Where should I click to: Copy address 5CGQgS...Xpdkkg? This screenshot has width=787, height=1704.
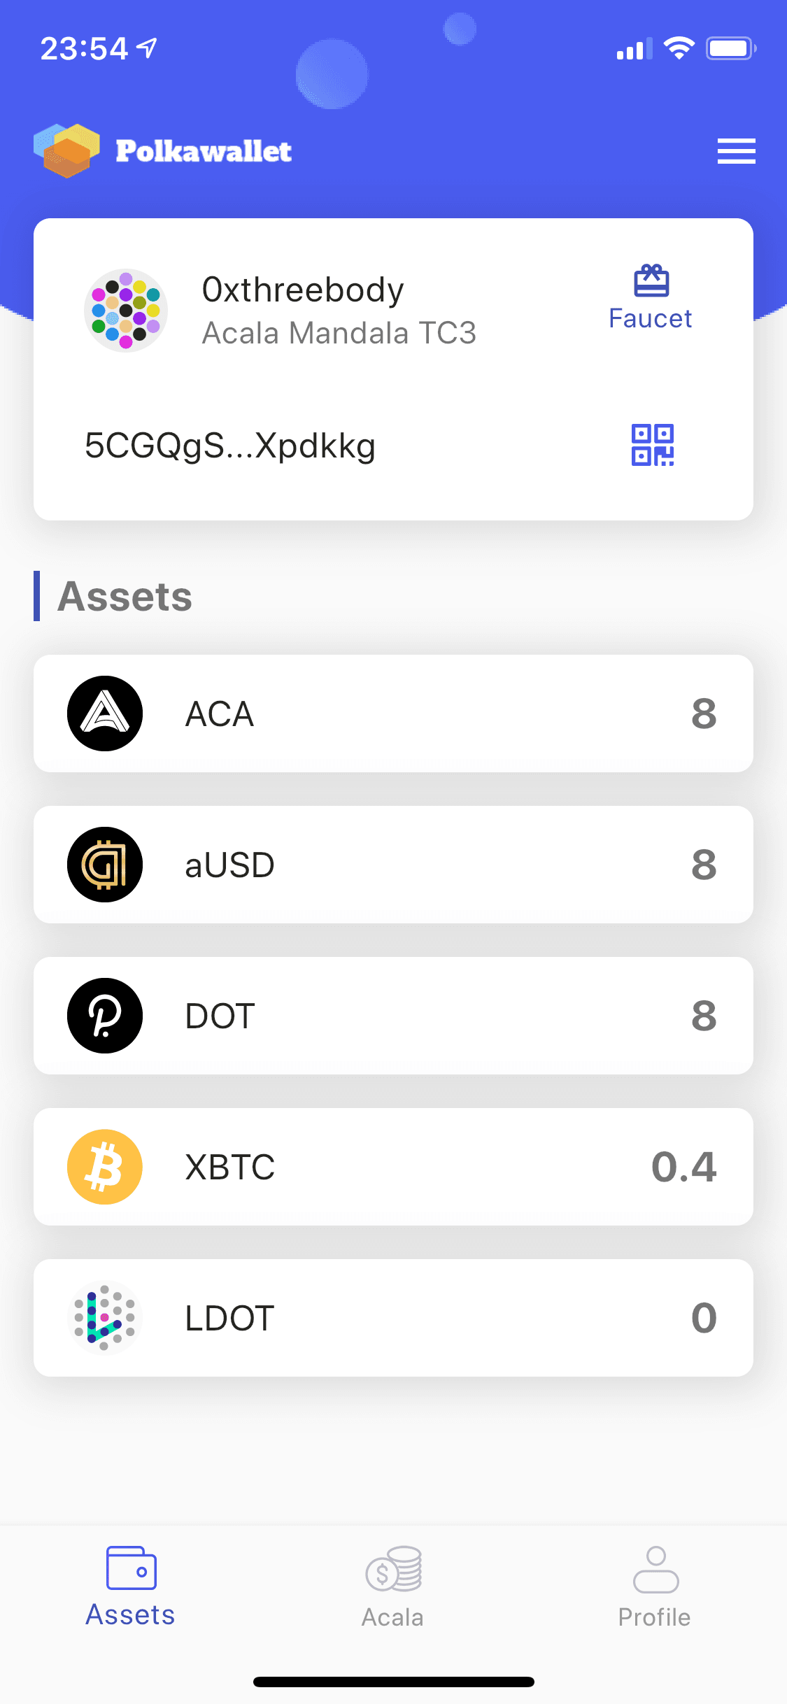[x=230, y=446]
